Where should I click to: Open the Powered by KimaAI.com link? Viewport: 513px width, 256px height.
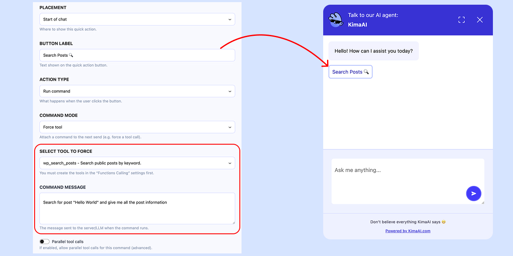[x=407, y=231]
